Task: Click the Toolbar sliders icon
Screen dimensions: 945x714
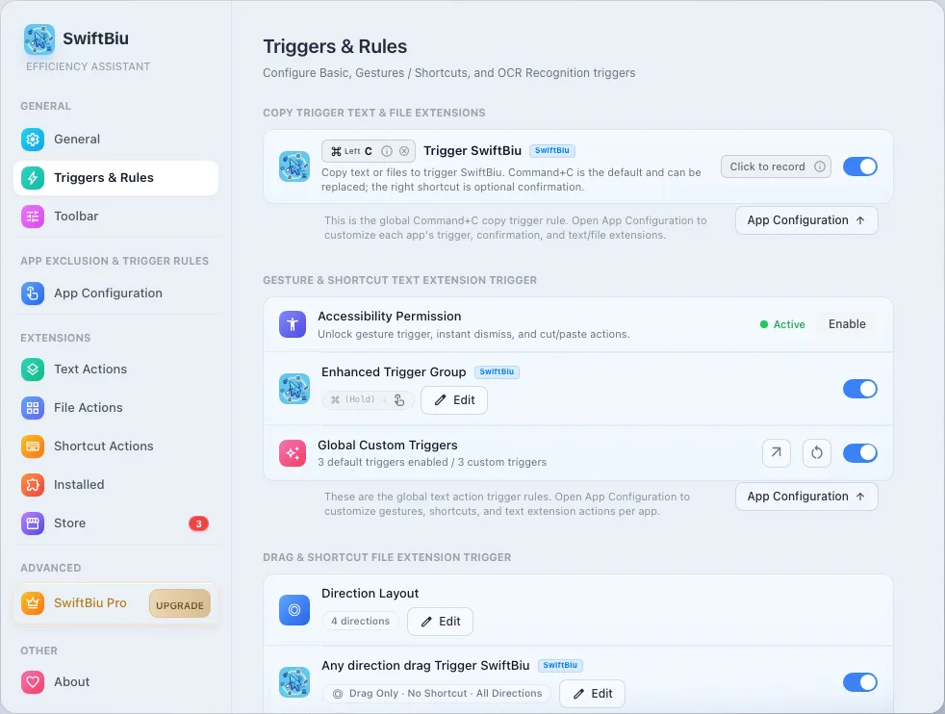Action: coord(33,217)
